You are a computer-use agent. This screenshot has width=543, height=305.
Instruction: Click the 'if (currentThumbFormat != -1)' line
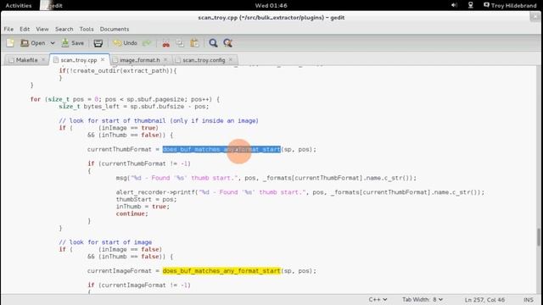pos(139,164)
